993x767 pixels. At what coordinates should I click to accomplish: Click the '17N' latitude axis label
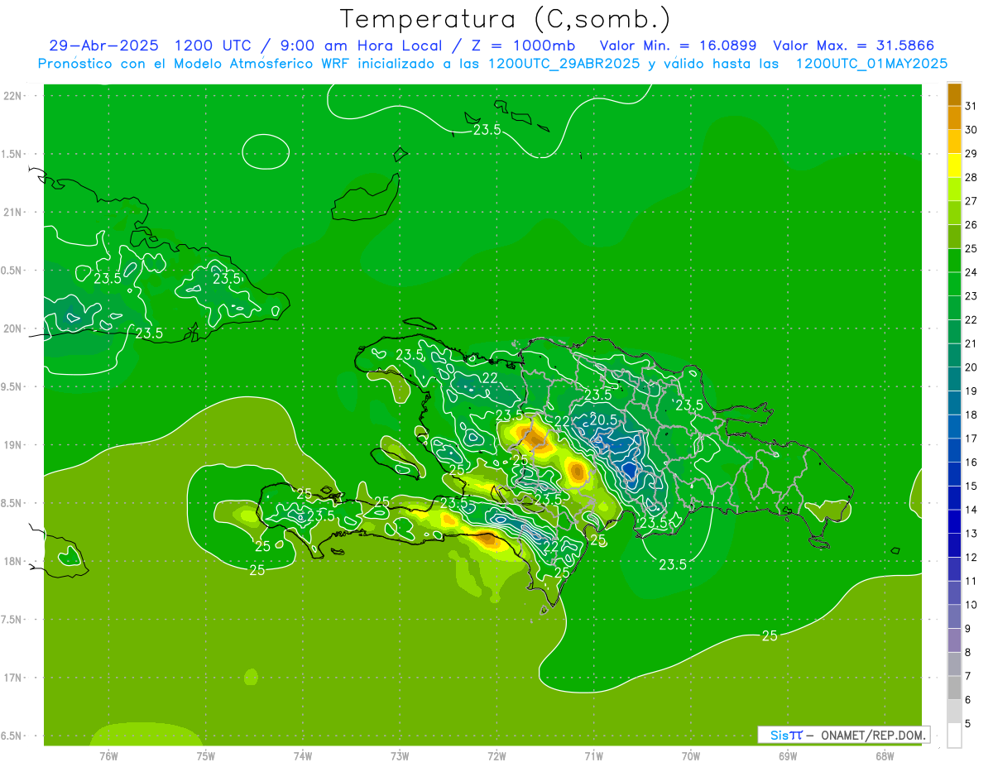pyautogui.click(x=13, y=678)
